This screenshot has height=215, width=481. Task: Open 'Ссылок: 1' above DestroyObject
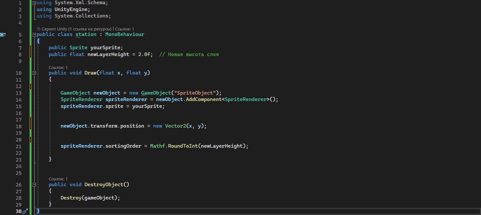click(x=58, y=179)
